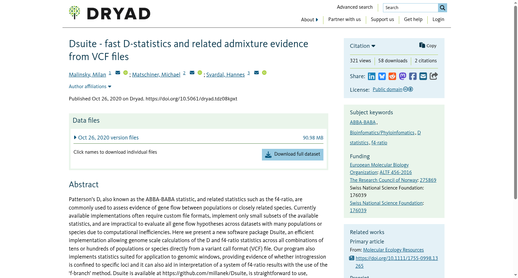Open Malinsky affiliation footnote 1
The width and height of the screenshot is (518, 278).
coord(110,73)
